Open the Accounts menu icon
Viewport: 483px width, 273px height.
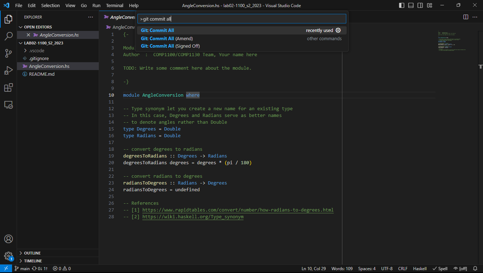[x=9, y=239]
